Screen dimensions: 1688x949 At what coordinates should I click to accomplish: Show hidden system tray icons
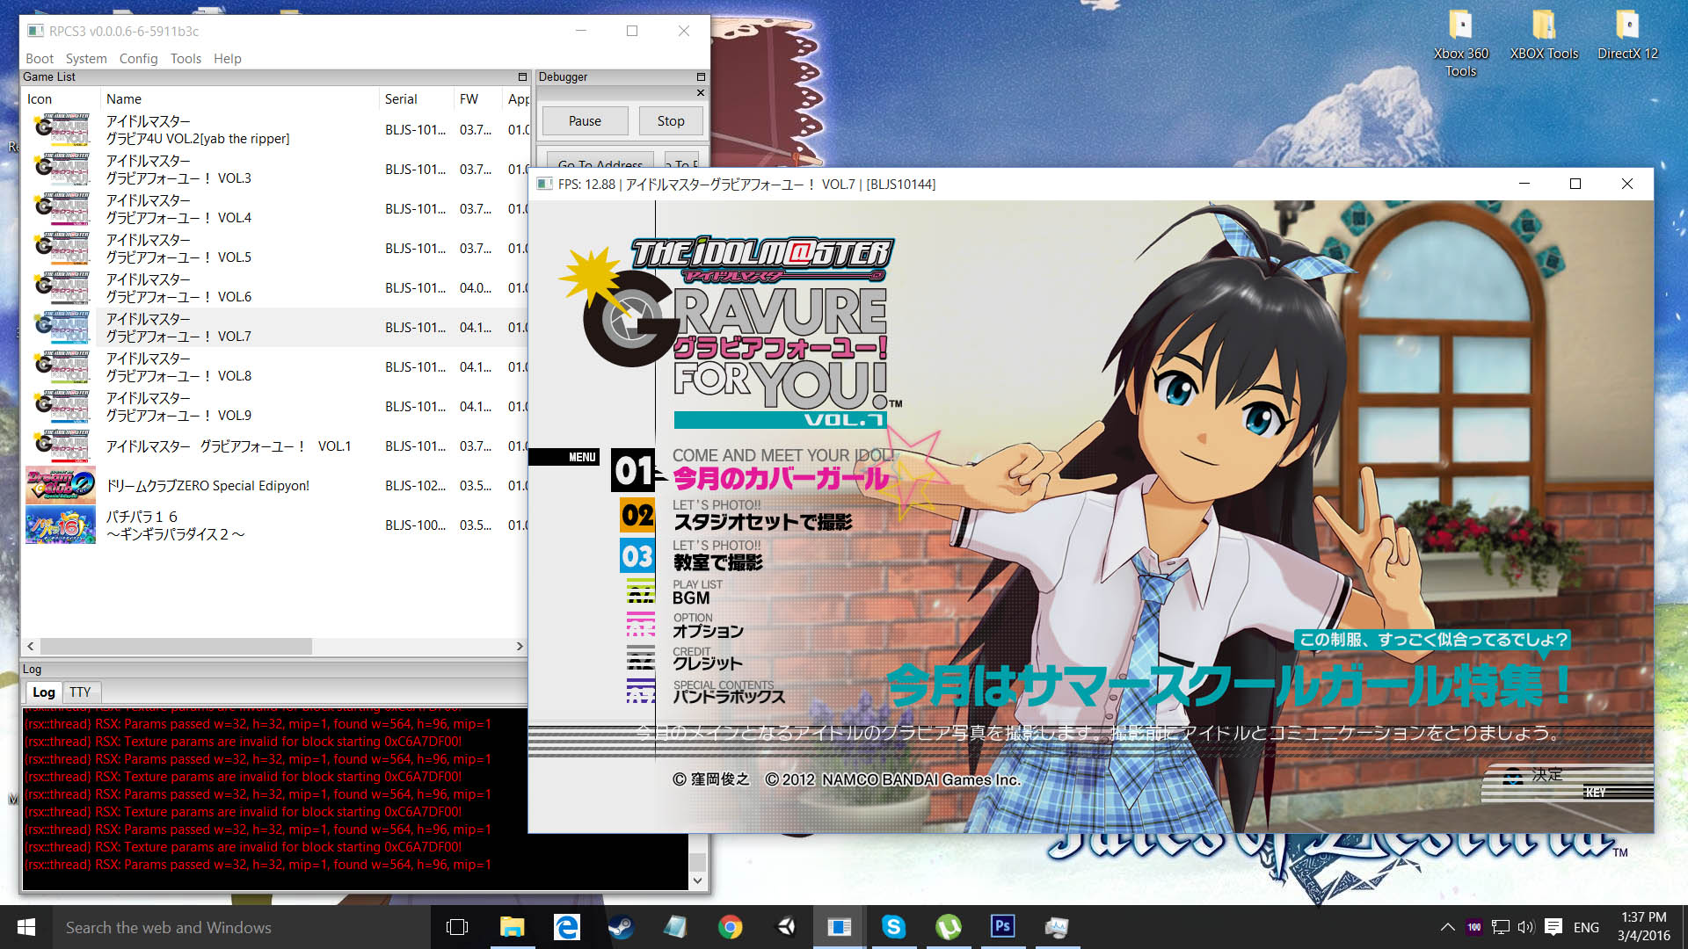point(1447,927)
